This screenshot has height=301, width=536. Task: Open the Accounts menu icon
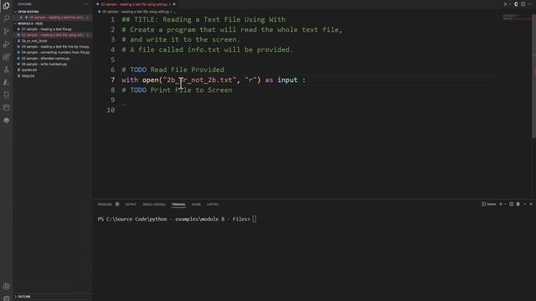(6, 286)
